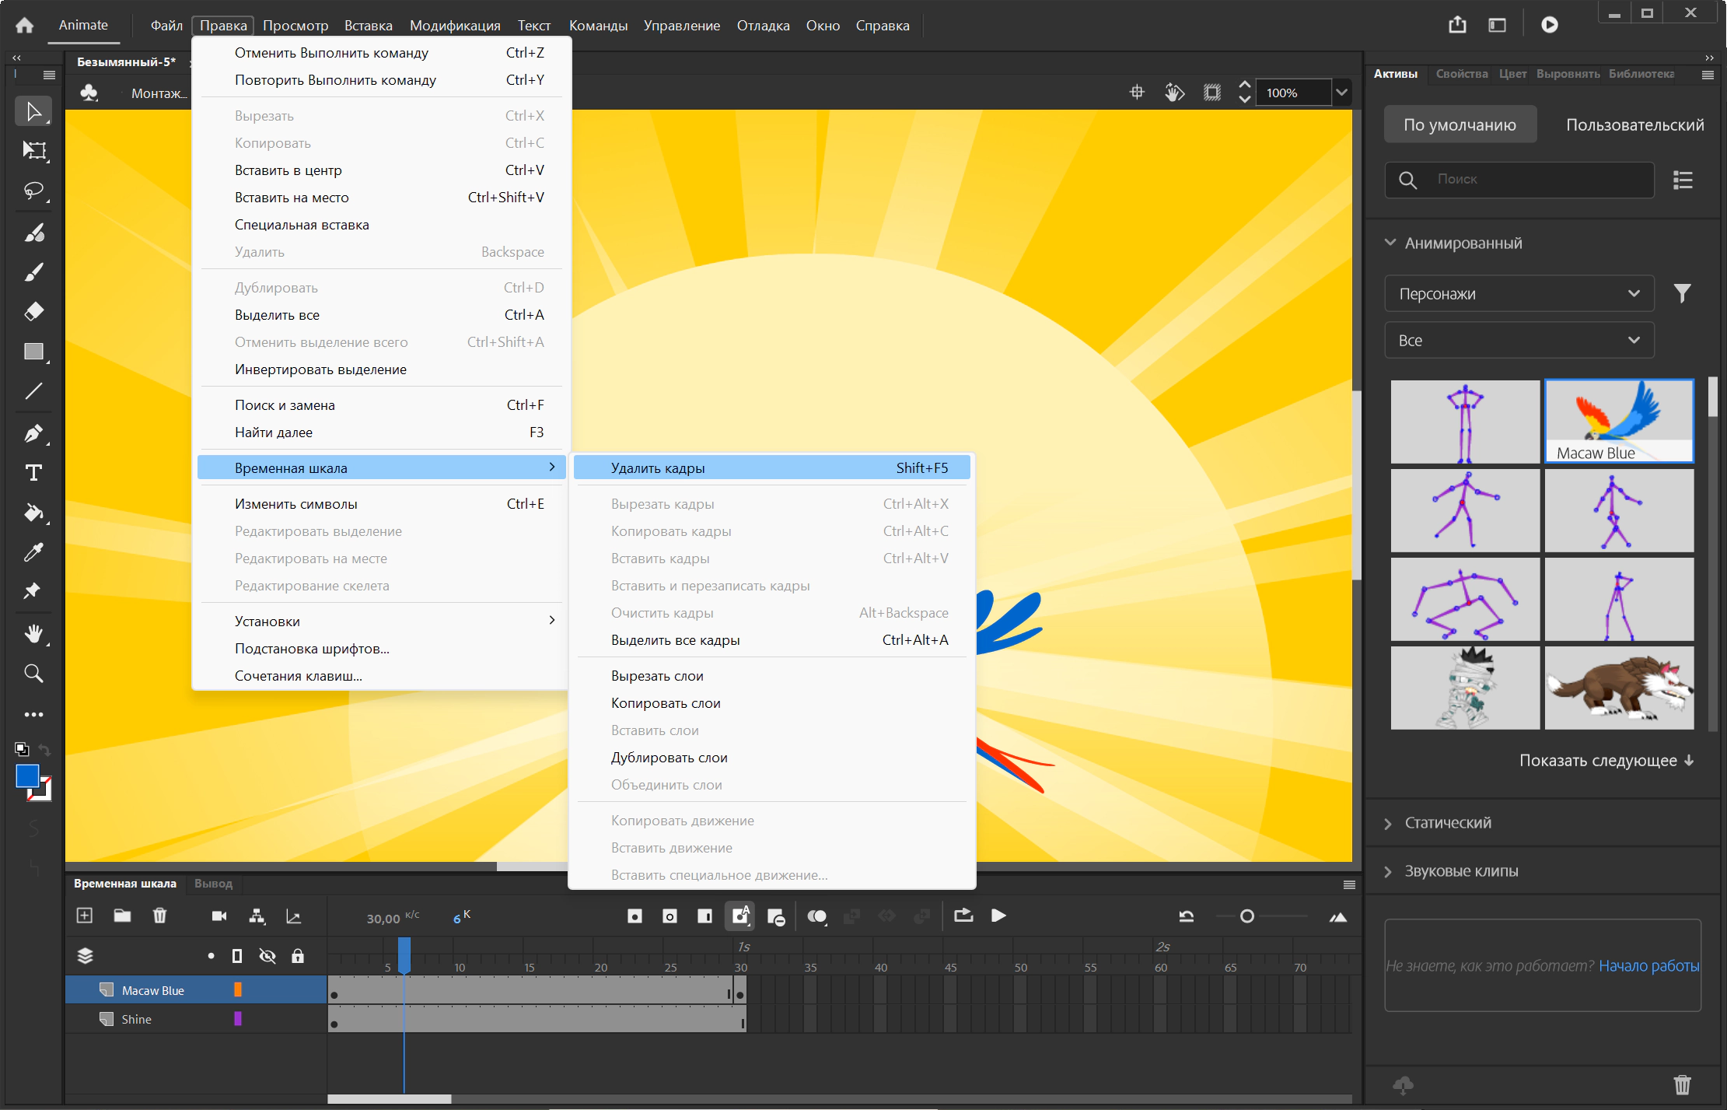Screen dimensions: 1727x1110
Task: Create a new layer folder
Action: (x=122, y=916)
